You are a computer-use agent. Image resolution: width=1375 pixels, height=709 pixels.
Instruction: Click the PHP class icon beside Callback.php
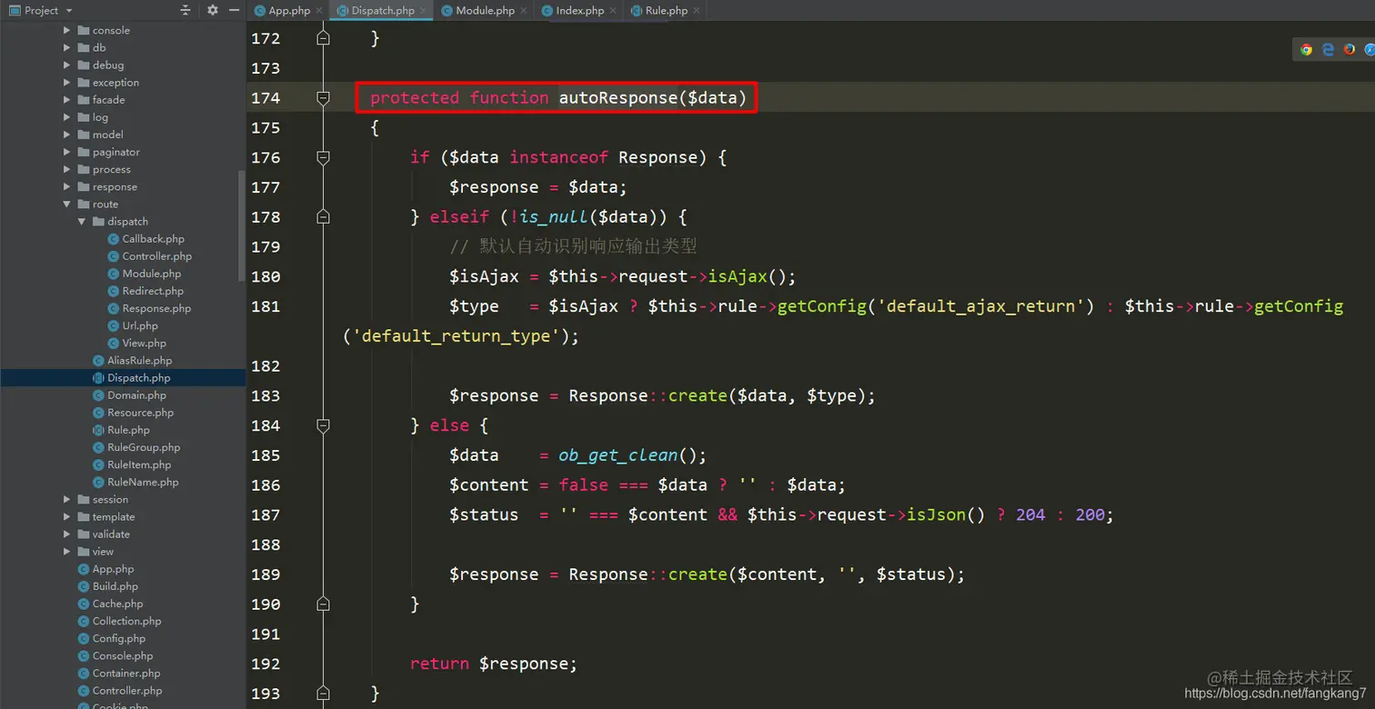coord(114,239)
